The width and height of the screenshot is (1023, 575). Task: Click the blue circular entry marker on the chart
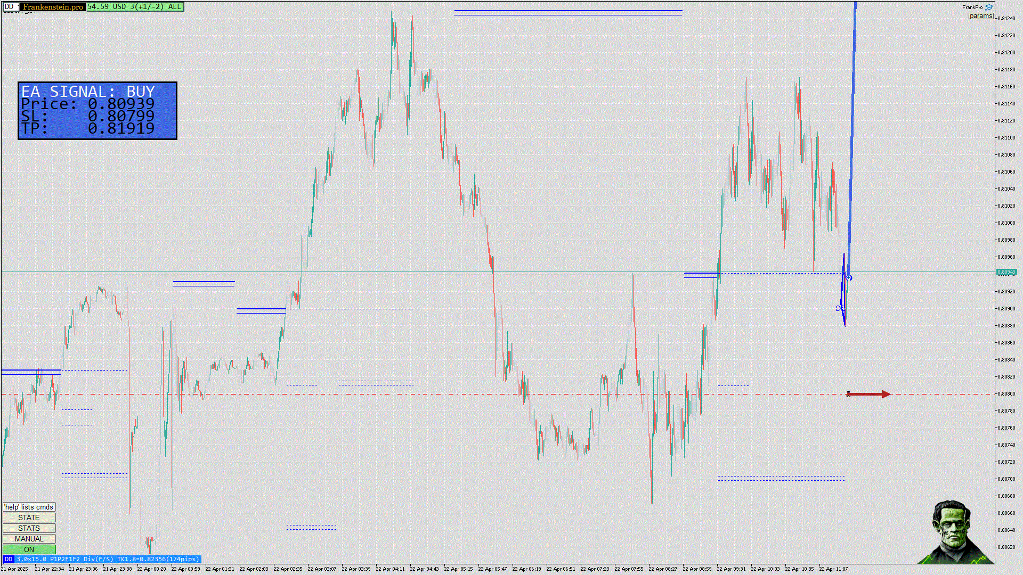tap(849, 278)
